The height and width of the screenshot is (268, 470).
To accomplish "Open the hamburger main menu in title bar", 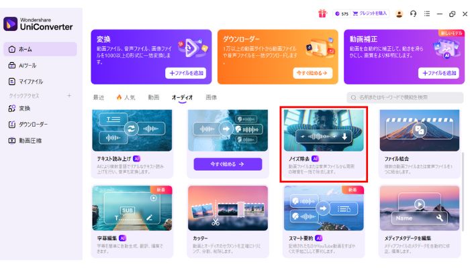I will (427, 13).
